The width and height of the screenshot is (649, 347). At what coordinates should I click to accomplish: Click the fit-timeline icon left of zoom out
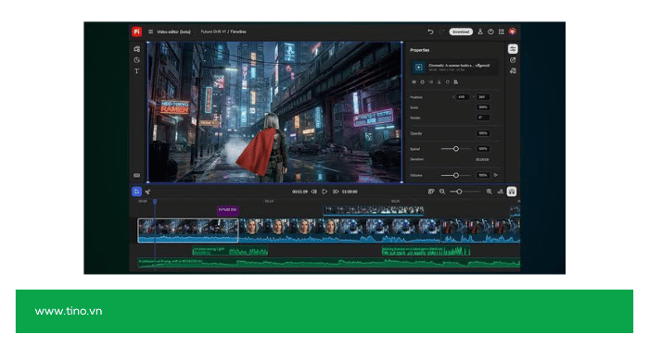point(431,192)
